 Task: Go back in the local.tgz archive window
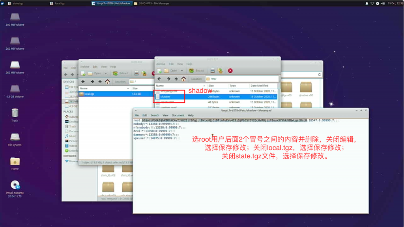(159, 79)
